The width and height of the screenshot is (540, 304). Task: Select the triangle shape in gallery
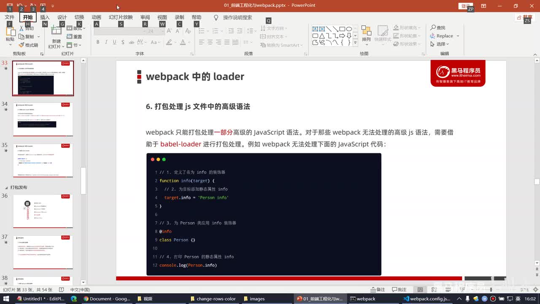(322, 36)
